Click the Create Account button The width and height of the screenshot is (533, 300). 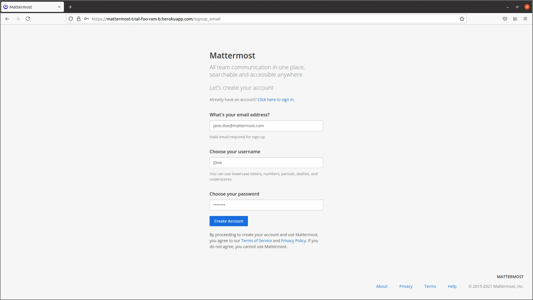[x=229, y=221]
